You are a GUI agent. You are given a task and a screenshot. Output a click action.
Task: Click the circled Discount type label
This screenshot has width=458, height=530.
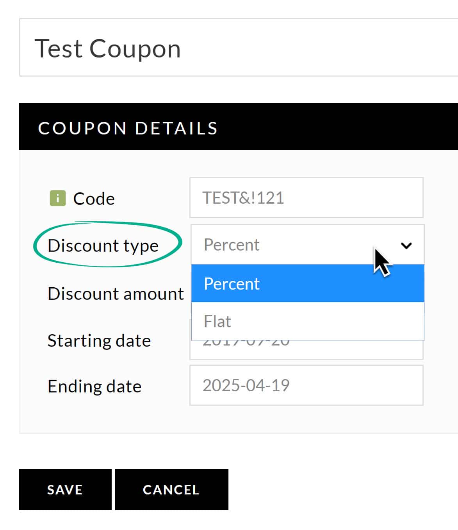pyautogui.click(x=103, y=246)
